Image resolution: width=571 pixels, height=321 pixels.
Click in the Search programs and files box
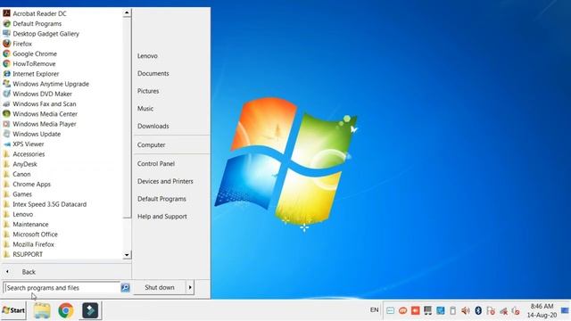62,287
